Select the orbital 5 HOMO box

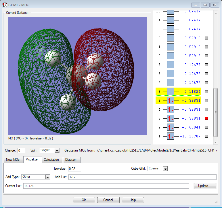click(x=171, y=101)
